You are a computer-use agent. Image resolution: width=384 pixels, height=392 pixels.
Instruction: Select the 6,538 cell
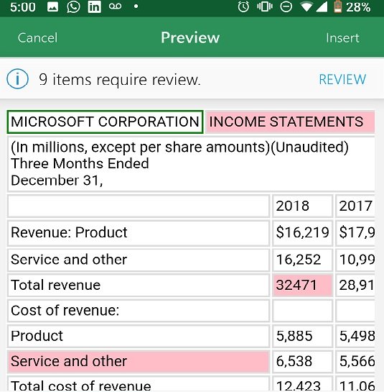(302, 361)
